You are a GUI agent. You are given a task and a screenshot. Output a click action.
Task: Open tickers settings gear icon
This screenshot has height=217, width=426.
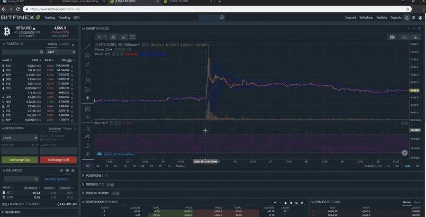[x=73, y=44]
